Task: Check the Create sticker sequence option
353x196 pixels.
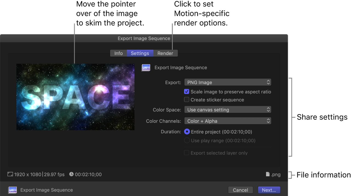Action: tap(187, 100)
